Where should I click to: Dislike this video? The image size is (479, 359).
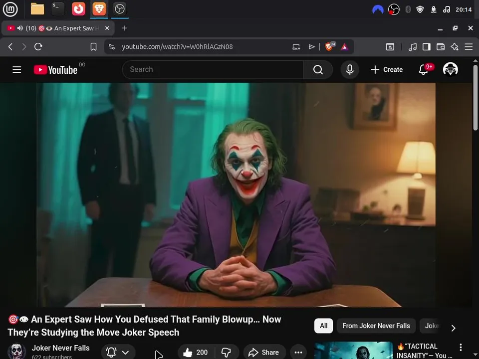point(226,353)
